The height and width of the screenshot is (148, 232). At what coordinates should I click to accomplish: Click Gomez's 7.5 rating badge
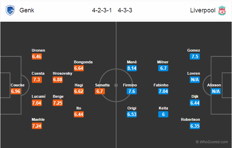[195, 56]
